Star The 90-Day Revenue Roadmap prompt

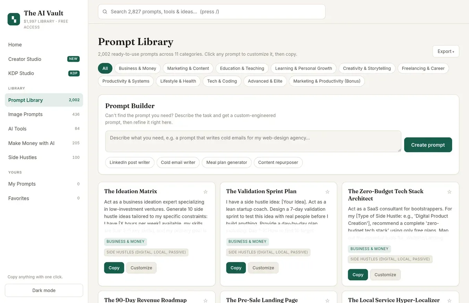[206, 300]
